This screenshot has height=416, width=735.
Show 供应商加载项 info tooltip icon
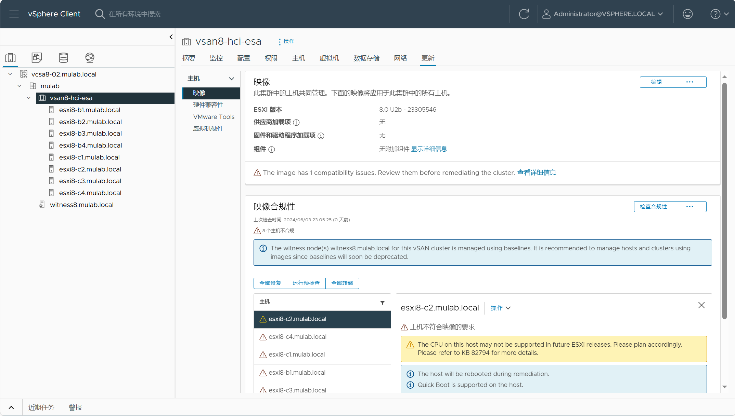pyautogui.click(x=296, y=123)
